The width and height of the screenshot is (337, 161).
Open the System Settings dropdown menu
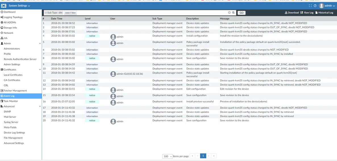click(19, 6)
